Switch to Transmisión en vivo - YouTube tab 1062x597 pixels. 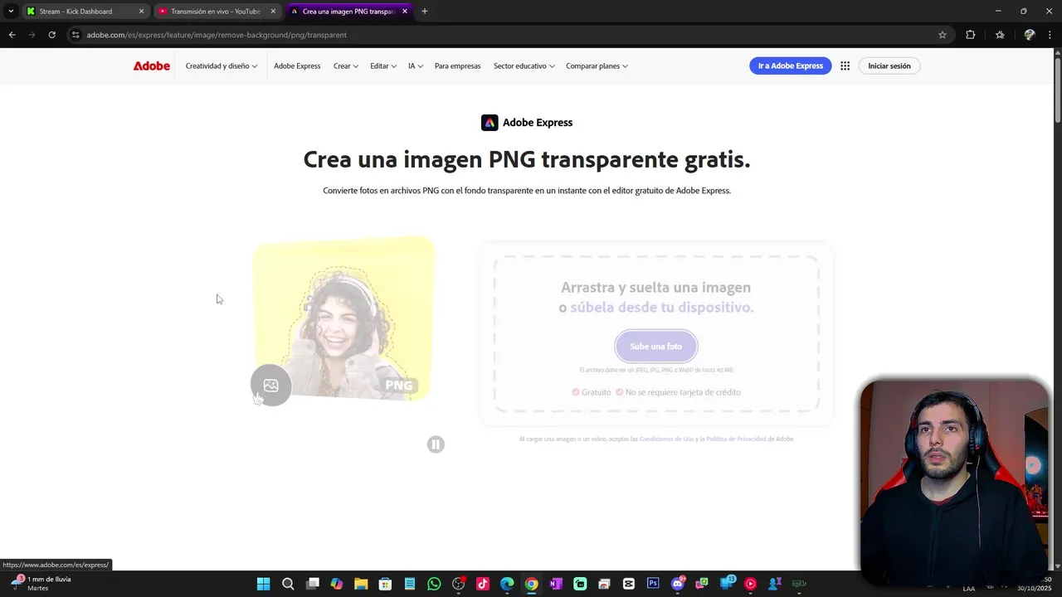pyautogui.click(x=217, y=12)
